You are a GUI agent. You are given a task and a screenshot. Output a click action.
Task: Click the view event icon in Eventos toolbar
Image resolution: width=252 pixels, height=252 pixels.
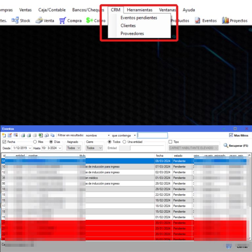point(16,135)
